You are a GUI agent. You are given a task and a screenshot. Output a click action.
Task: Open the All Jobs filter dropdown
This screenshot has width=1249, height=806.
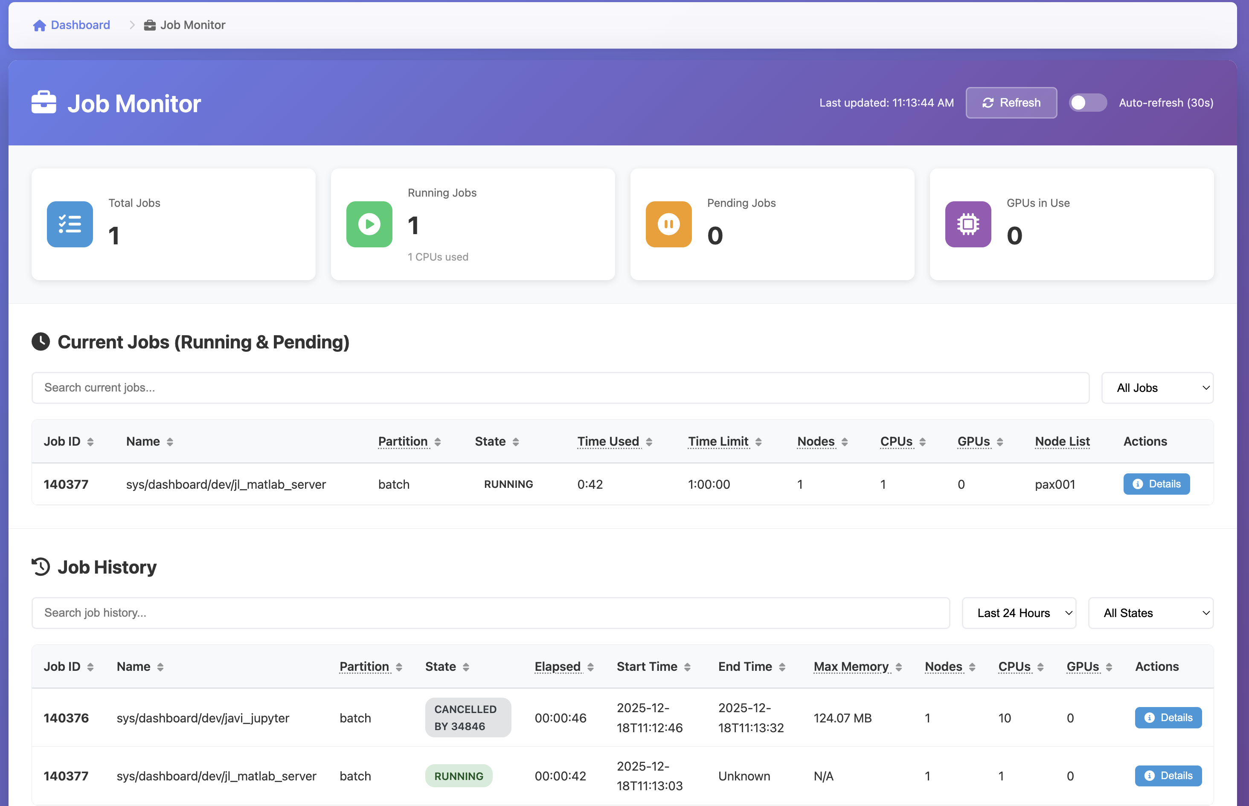pyautogui.click(x=1157, y=388)
